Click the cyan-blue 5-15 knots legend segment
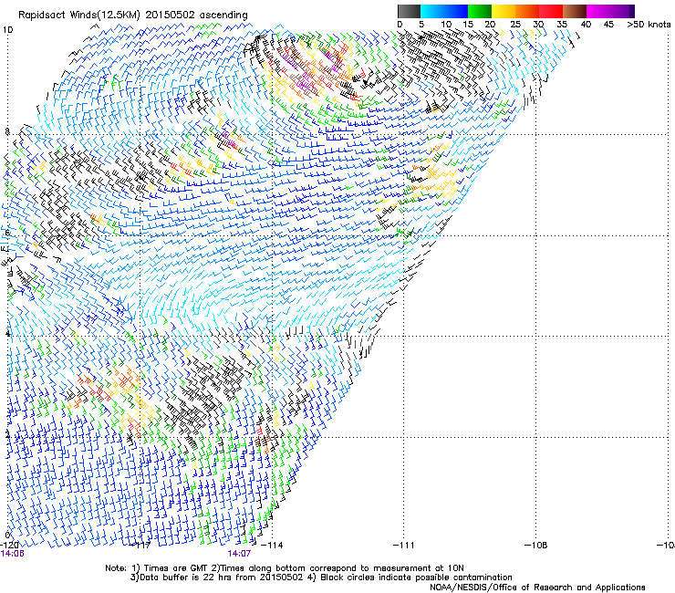The image size is (675, 593). (x=444, y=11)
